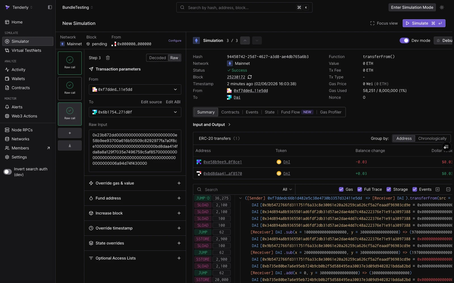The image size is (454, 283).
Task: Add new simulation step plus button
Action: point(70,133)
